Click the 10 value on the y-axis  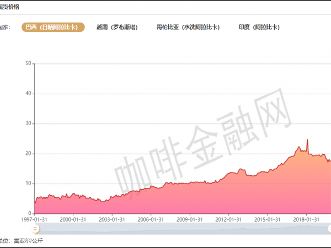point(28,184)
